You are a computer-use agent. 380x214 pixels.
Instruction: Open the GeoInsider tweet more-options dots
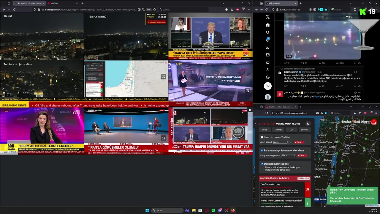coord(359,72)
